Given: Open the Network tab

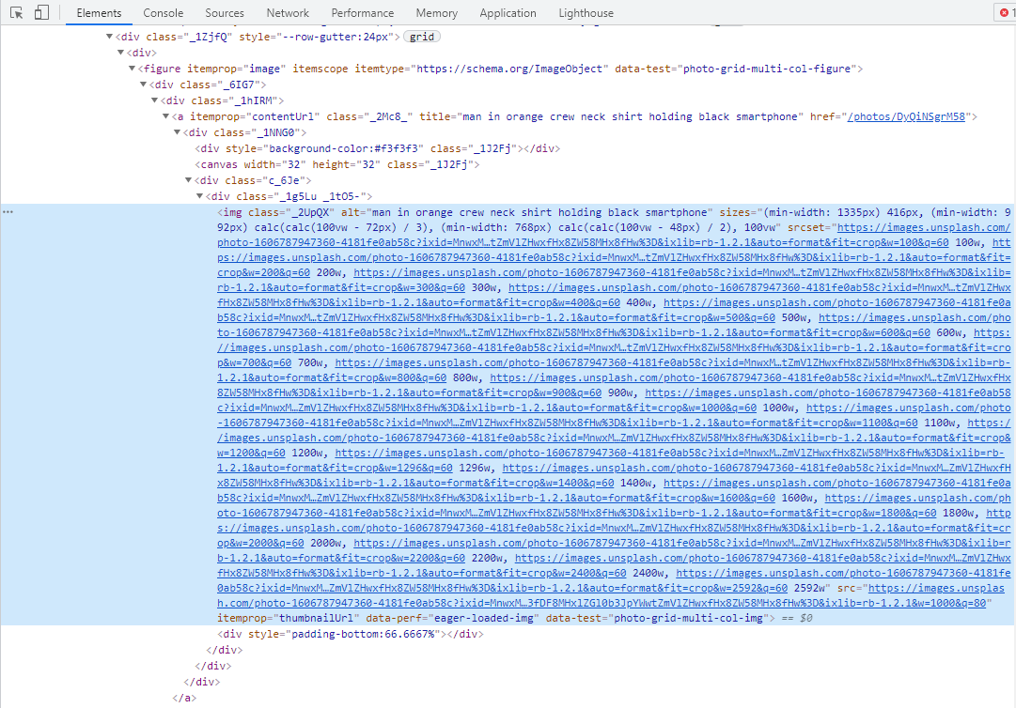Looking at the screenshot, I should pyautogui.click(x=288, y=13).
